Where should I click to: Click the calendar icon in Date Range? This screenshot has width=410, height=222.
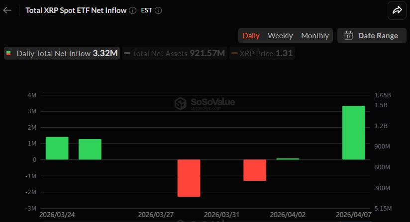pyautogui.click(x=349, y=36)
